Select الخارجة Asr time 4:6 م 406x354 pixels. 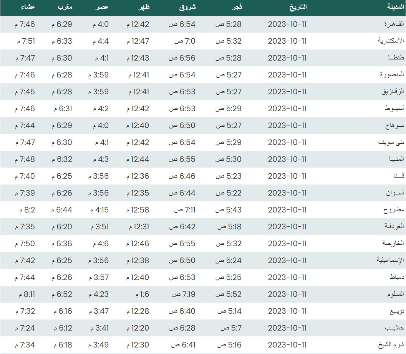pos(101,244)
